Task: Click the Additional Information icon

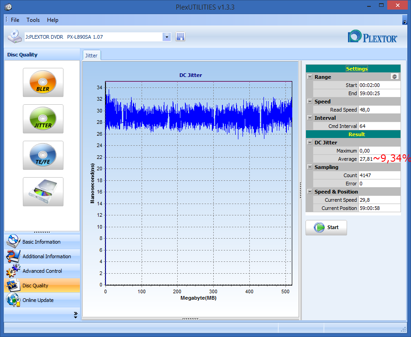Action: tap(13, 256)
